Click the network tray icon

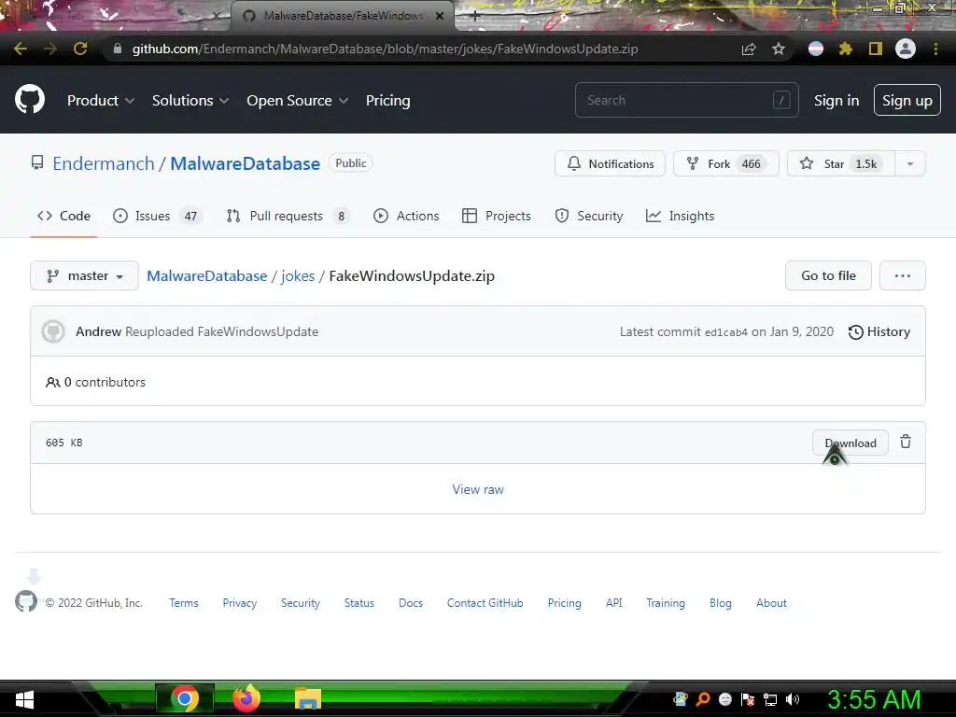770,699
